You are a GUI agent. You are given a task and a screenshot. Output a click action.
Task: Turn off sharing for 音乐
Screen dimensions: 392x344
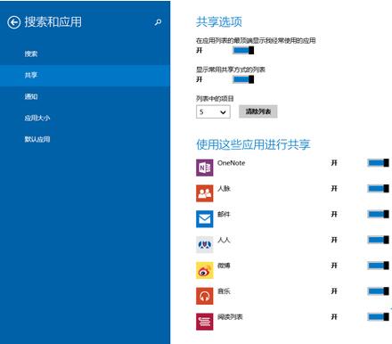(x=378, y=291)
